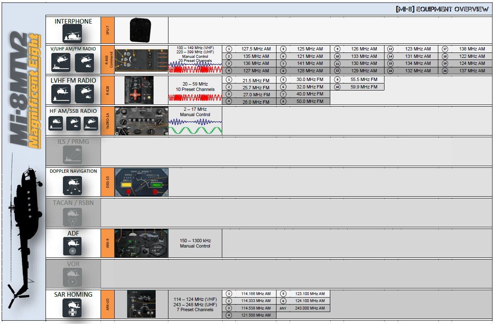Click the YaDRO-1A HF radio panel image
495x324 pixels.
point(141,121)
